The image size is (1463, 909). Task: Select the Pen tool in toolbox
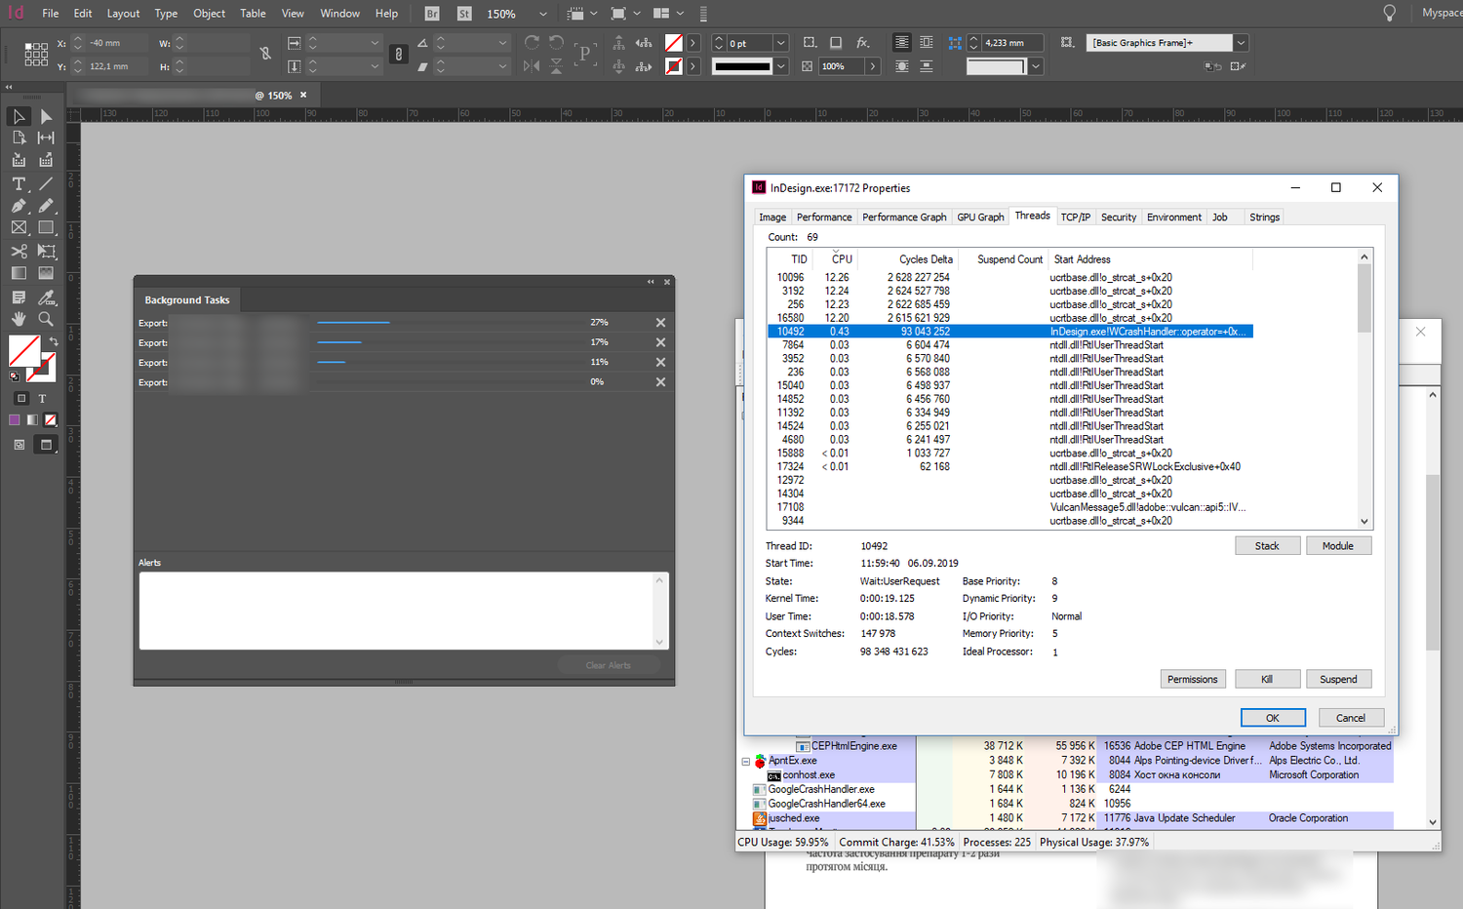pyautogui.click(x=19, y=206)
